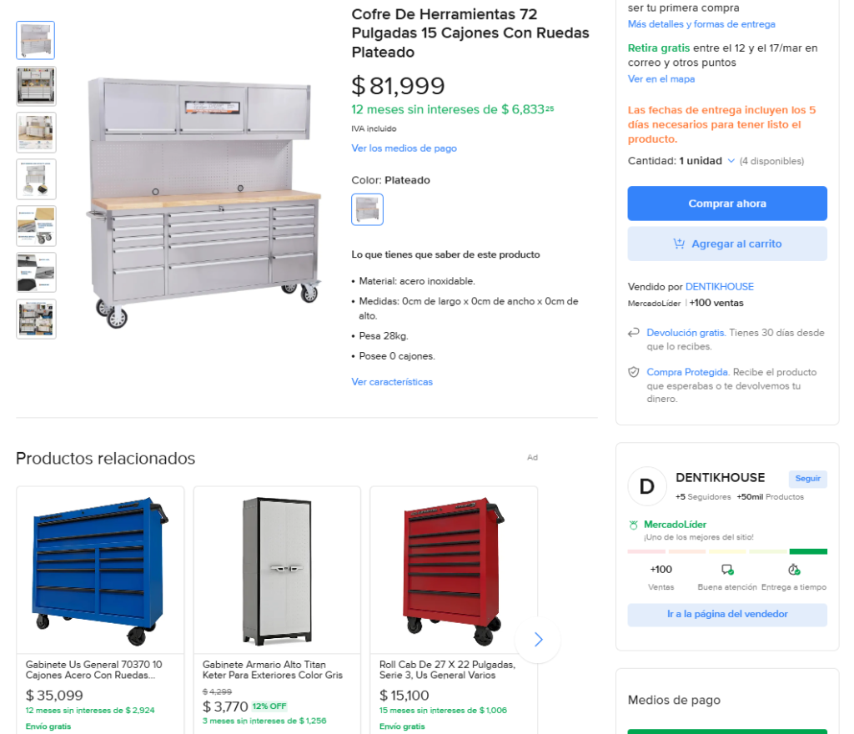
Task: Open Ver en el mapa link
Action: [x=661, y=79]
